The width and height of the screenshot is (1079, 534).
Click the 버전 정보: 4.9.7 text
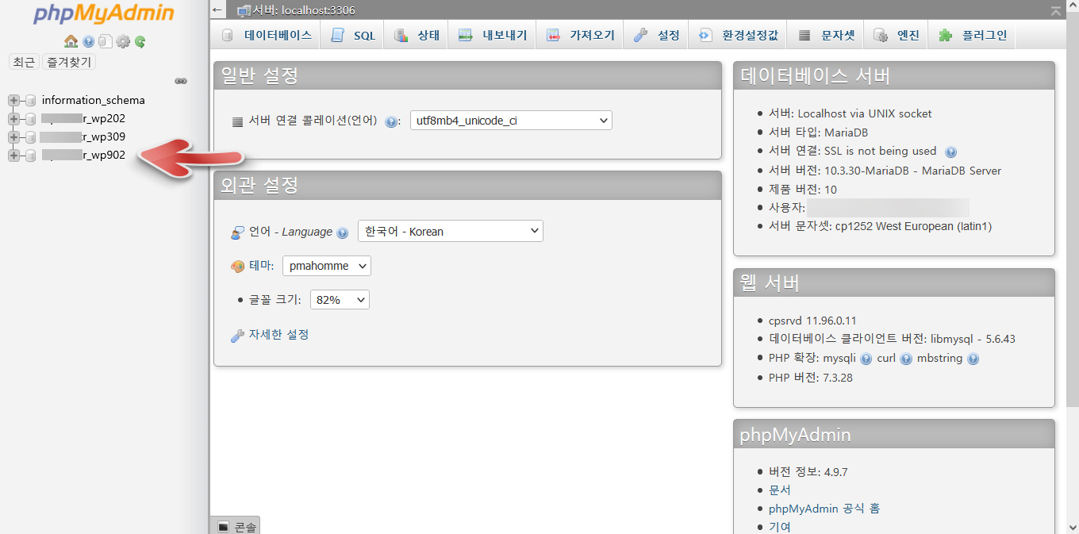808,471
